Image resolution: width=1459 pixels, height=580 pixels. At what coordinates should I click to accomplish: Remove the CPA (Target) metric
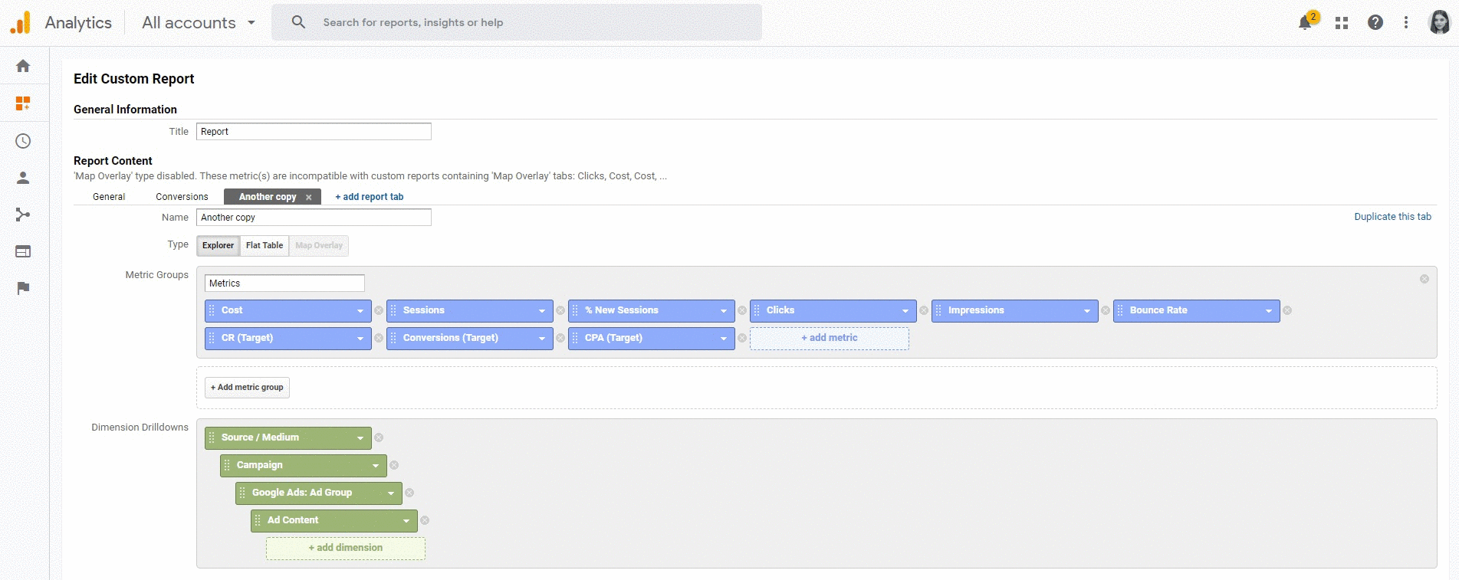(742, 338)
